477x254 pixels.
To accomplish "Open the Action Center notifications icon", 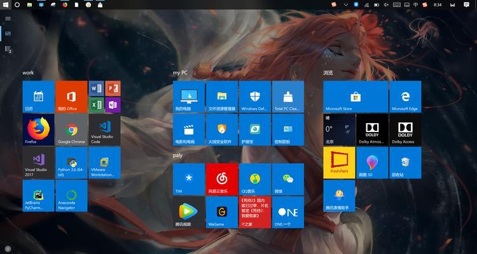I will coord(466,4).
